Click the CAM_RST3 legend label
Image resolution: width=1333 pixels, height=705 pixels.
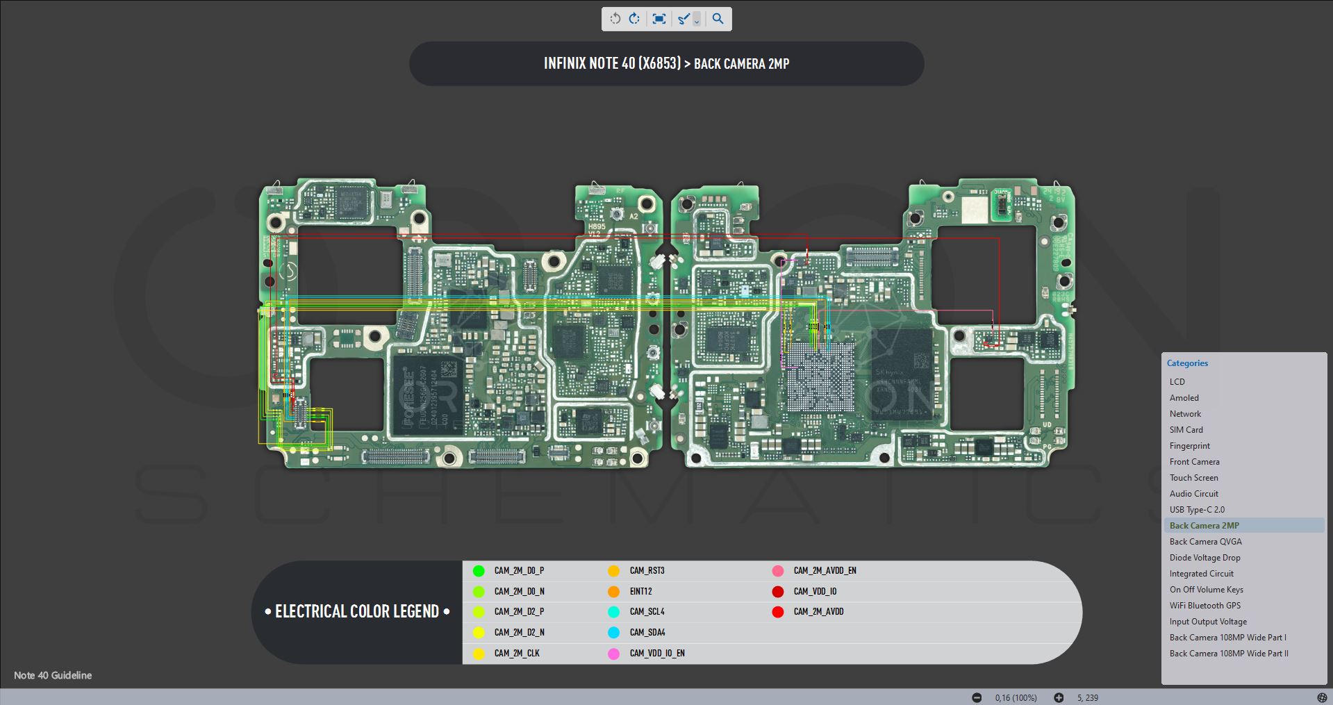point(647,571)
